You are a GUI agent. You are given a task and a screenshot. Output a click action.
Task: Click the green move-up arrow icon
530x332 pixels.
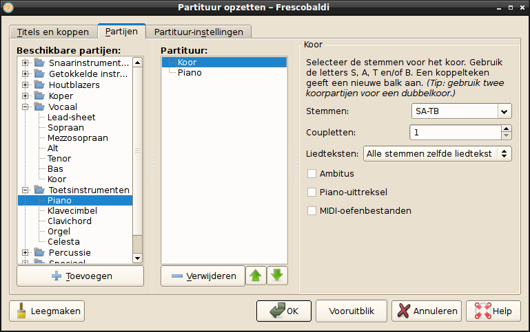256,276
